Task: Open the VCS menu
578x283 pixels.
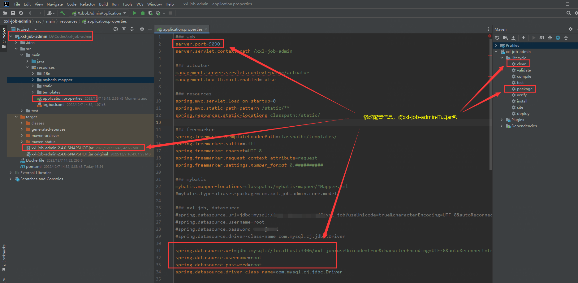Action: pyautogui.click(x=140, y=4)
